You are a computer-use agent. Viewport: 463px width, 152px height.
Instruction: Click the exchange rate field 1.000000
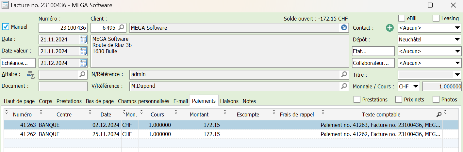click(x=442, y=86)
